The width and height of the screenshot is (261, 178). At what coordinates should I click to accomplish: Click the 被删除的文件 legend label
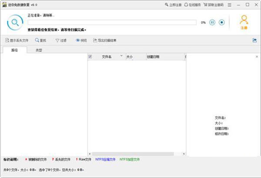click(x=37, y=159)
